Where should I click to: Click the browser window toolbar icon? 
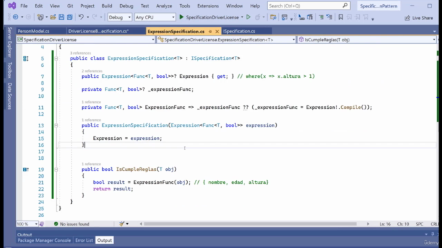pyautogui.click(x=285, y=17)
